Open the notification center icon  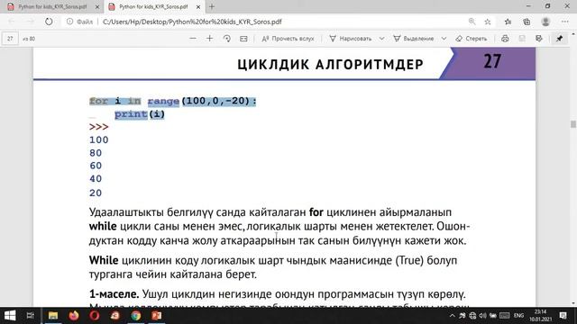click(x=563, y=316)
